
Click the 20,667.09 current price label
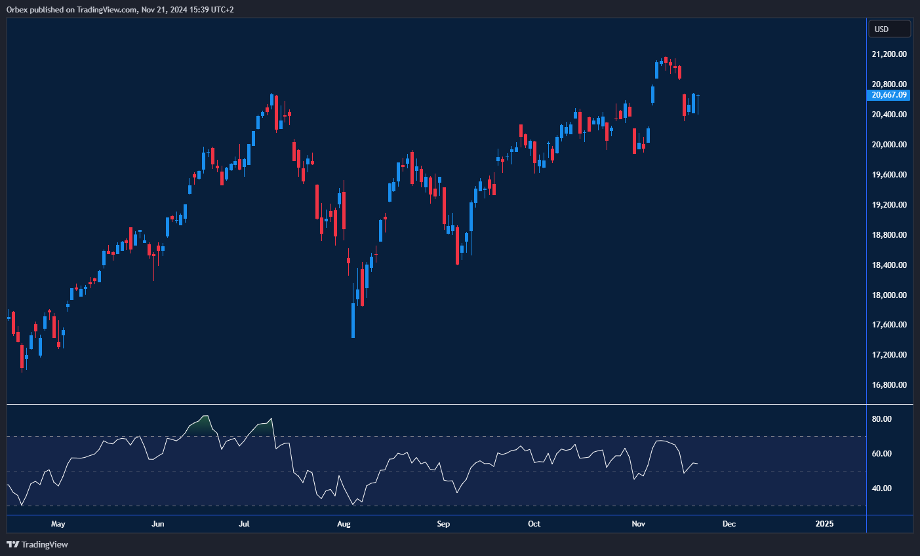point(889,95)
